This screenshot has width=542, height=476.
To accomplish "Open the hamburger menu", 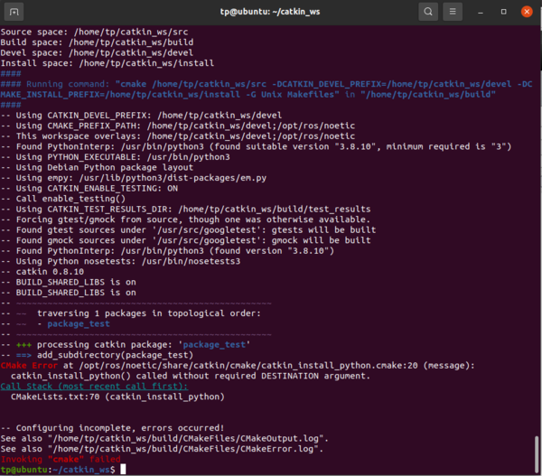I will coord(453,12).
